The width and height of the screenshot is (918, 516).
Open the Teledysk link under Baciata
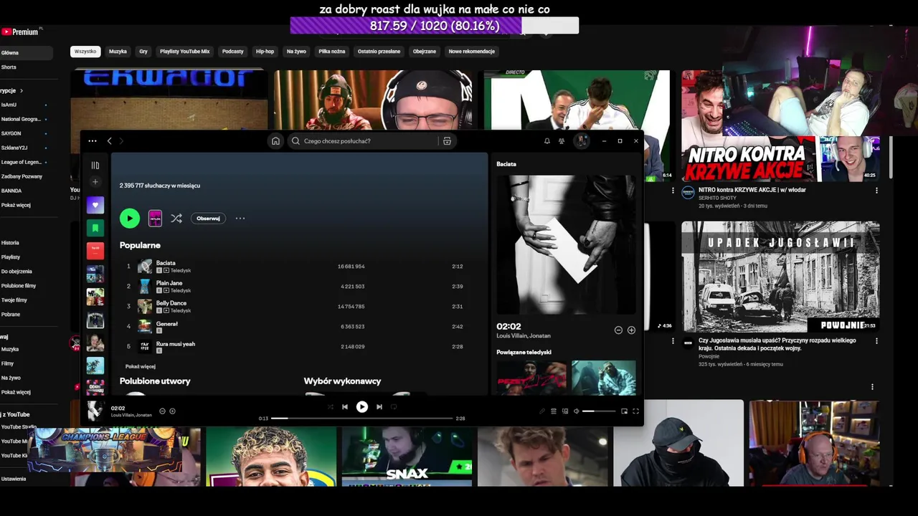point(181,271)
